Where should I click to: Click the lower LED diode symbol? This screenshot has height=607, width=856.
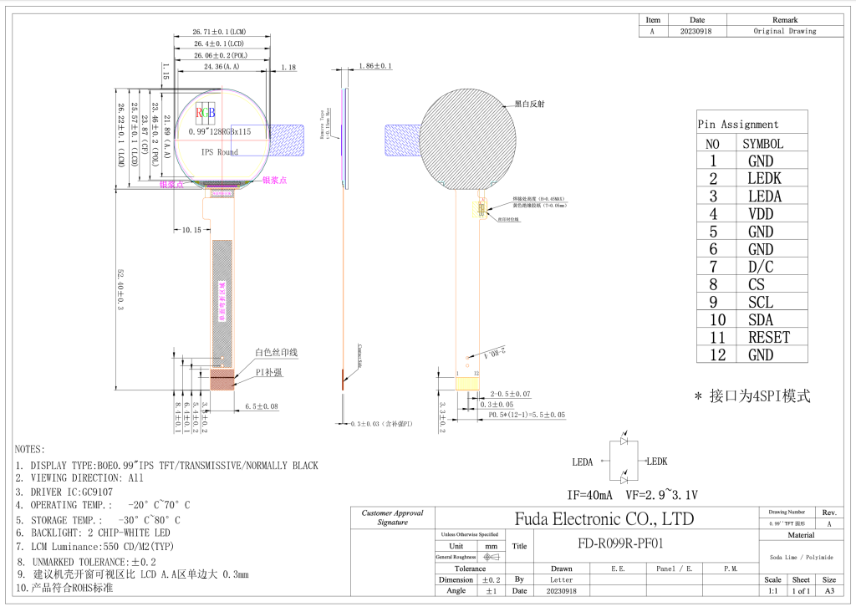coord(624,479)
